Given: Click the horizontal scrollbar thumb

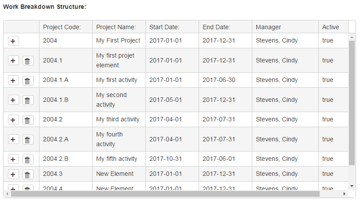Looking at the screenshot, I should point(165,194).
